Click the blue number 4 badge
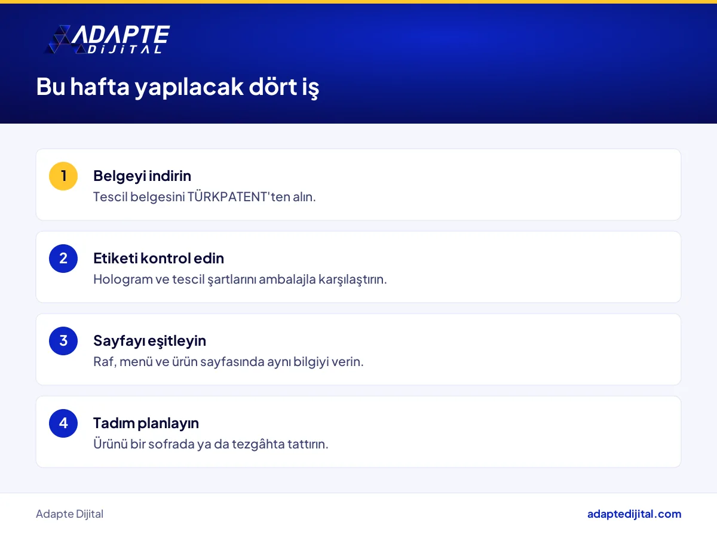The height and width of the screenshot is (544, 717). tap(63, 423)
